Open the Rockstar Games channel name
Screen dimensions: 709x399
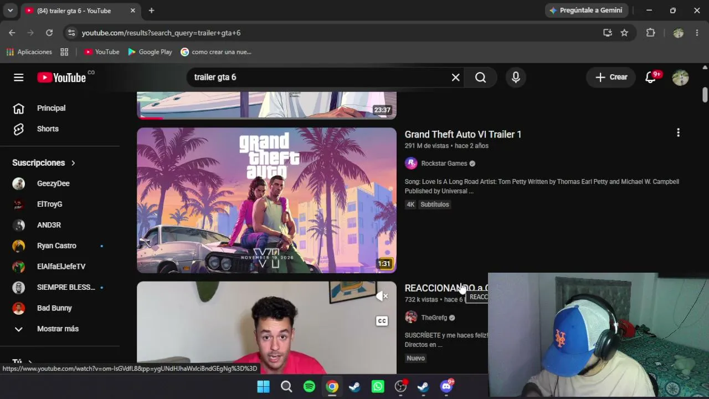click(x=444, y=163)
